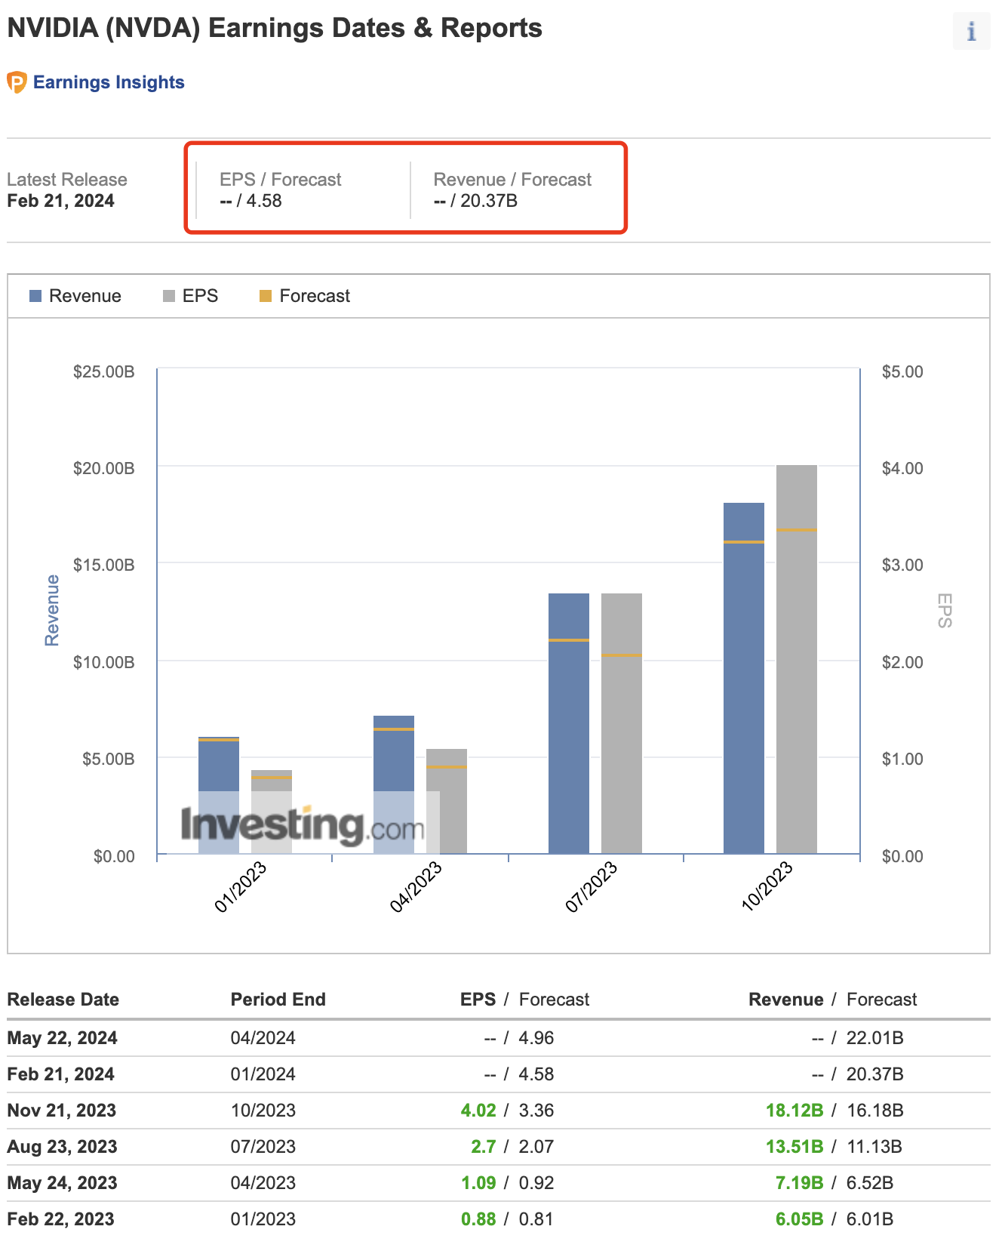
Task: Toggle the EPS legend swatch
Action: click(169, 296)
